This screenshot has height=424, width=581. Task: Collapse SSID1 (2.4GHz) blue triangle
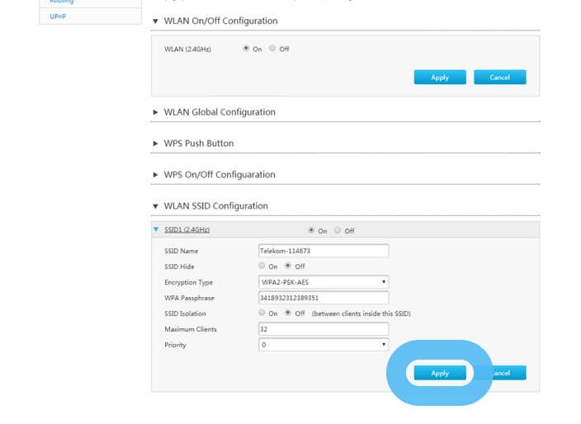(x=156, y=230)
